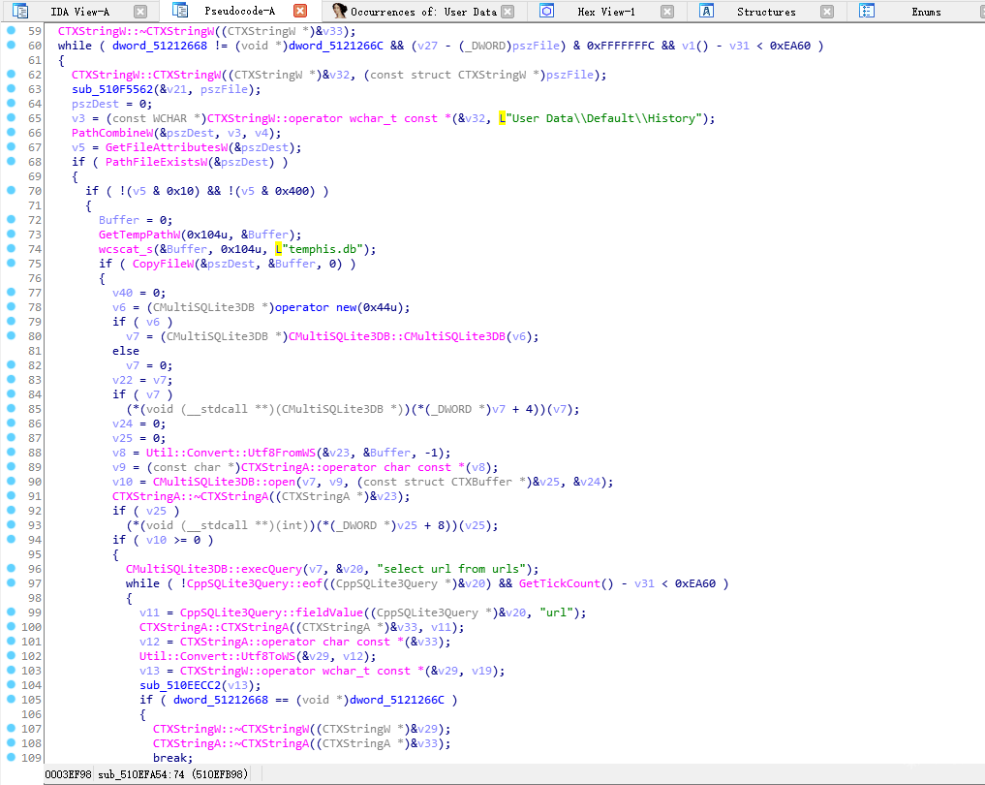
Task: Close the Structures tab
Action: pyautogui.click(x=827, y=12)
